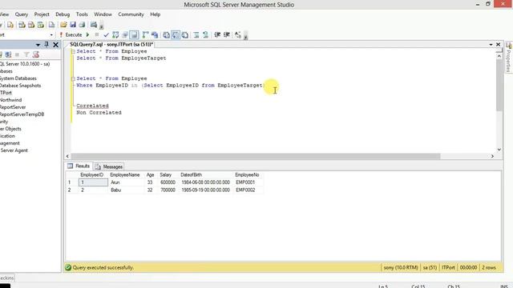Select the System Databases node
Image resolution: width=513 pixels, height=288 pixels.
(x=18, y=78)
